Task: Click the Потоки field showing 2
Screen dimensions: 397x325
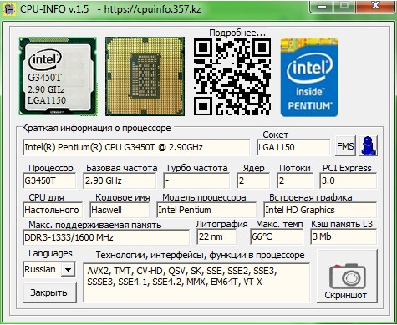Action: (295, 180)
